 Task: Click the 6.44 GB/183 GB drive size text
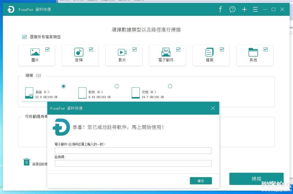[x=99, y=97]
